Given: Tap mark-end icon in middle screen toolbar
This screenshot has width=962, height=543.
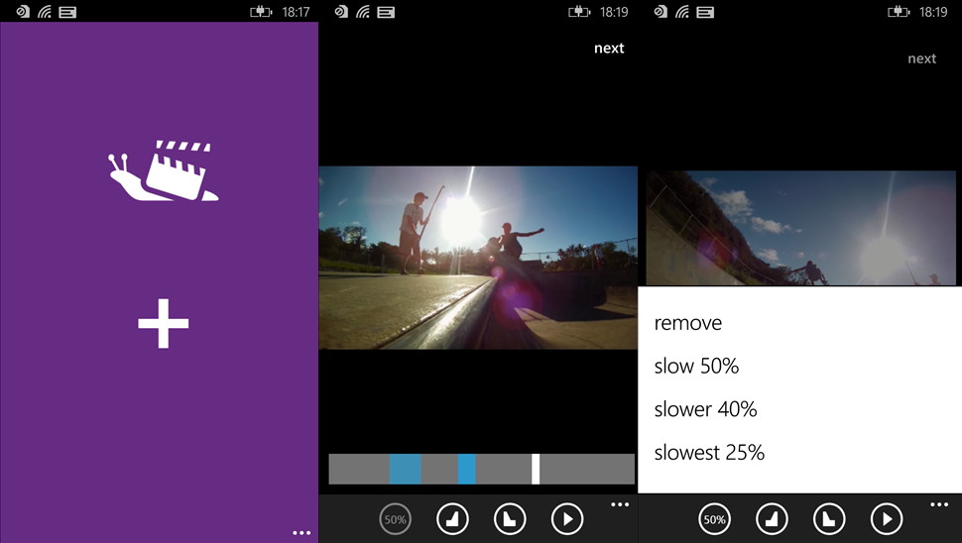Looking at the screenshot, I should tap(510, 519).
